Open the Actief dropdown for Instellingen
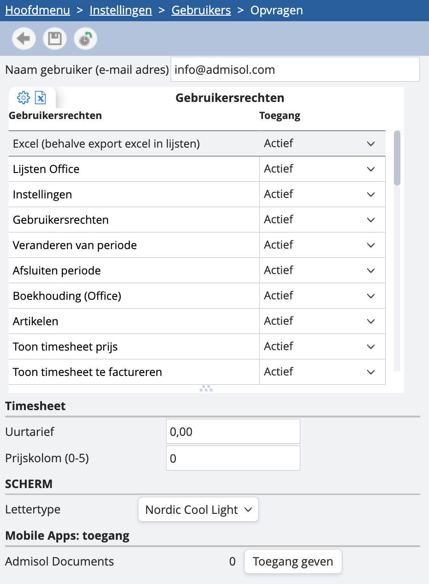This screenshot has height=584, width=429. pyautogui.click(x=370, y=194)
